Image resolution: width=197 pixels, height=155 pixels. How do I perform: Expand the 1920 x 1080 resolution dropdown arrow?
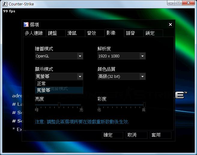pyautogui.click(x=142, y=56)
